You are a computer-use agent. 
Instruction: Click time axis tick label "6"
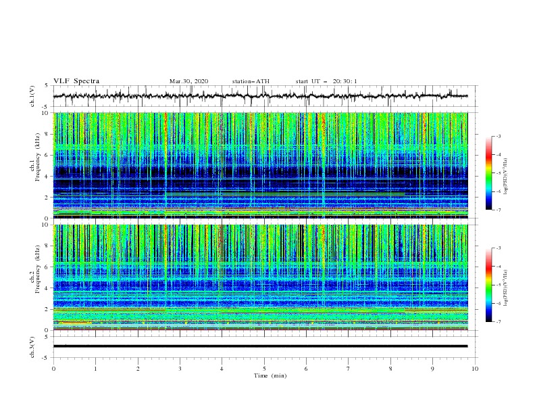pyautogui.click(x=306, y=369)
